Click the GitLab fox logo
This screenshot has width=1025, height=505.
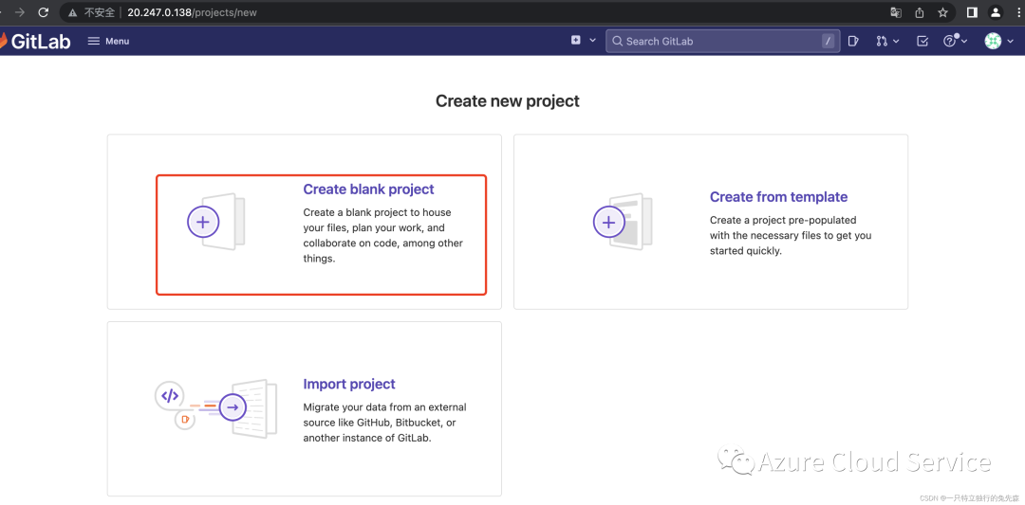point(4,41)
